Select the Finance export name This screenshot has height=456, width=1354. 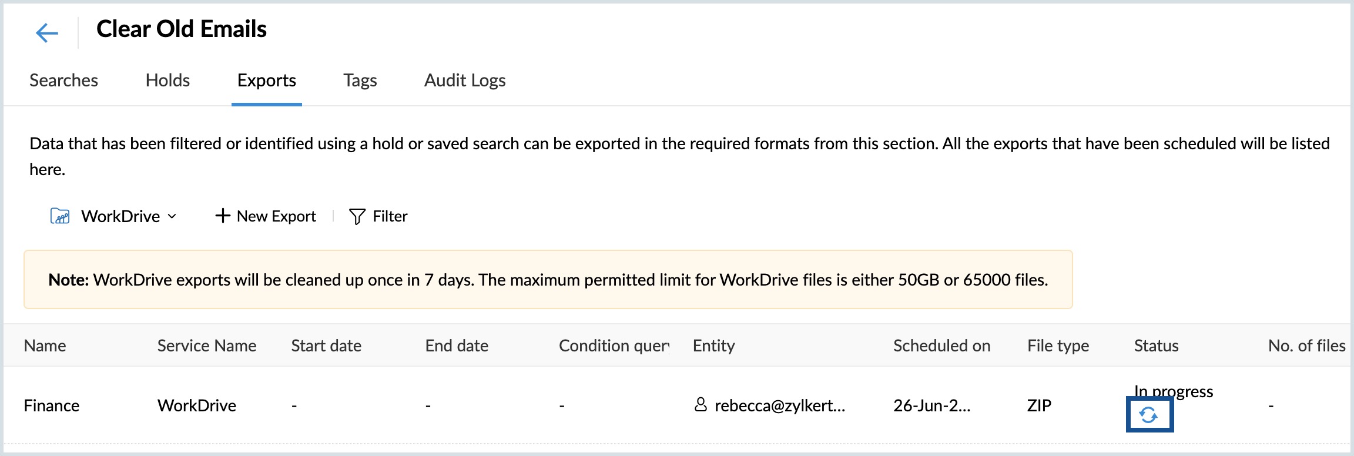point(51,405)
